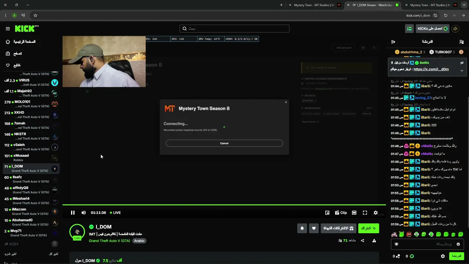
Task: Collapse the chat panel
Action: tap(393, 42)
